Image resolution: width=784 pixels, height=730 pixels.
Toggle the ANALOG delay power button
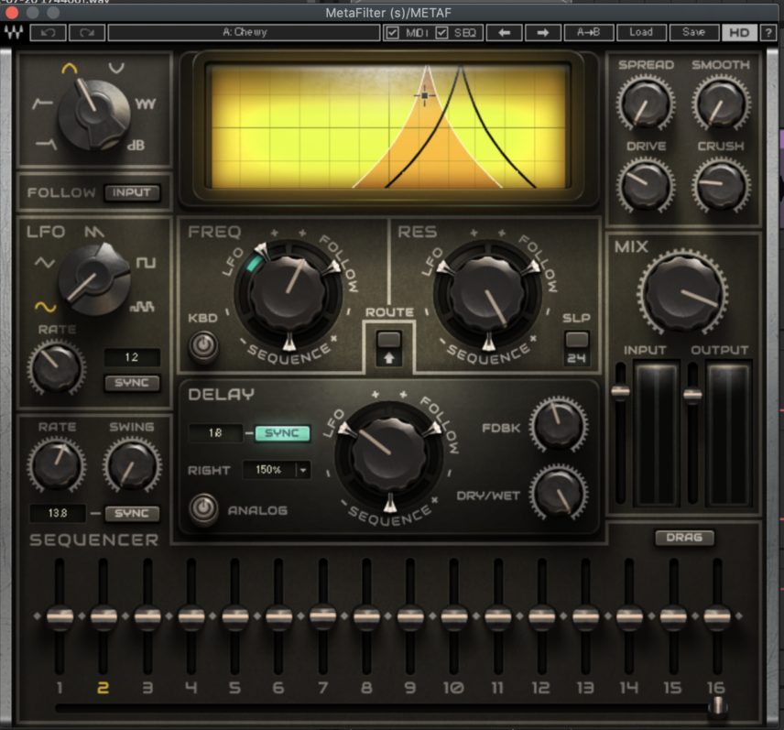203,508
